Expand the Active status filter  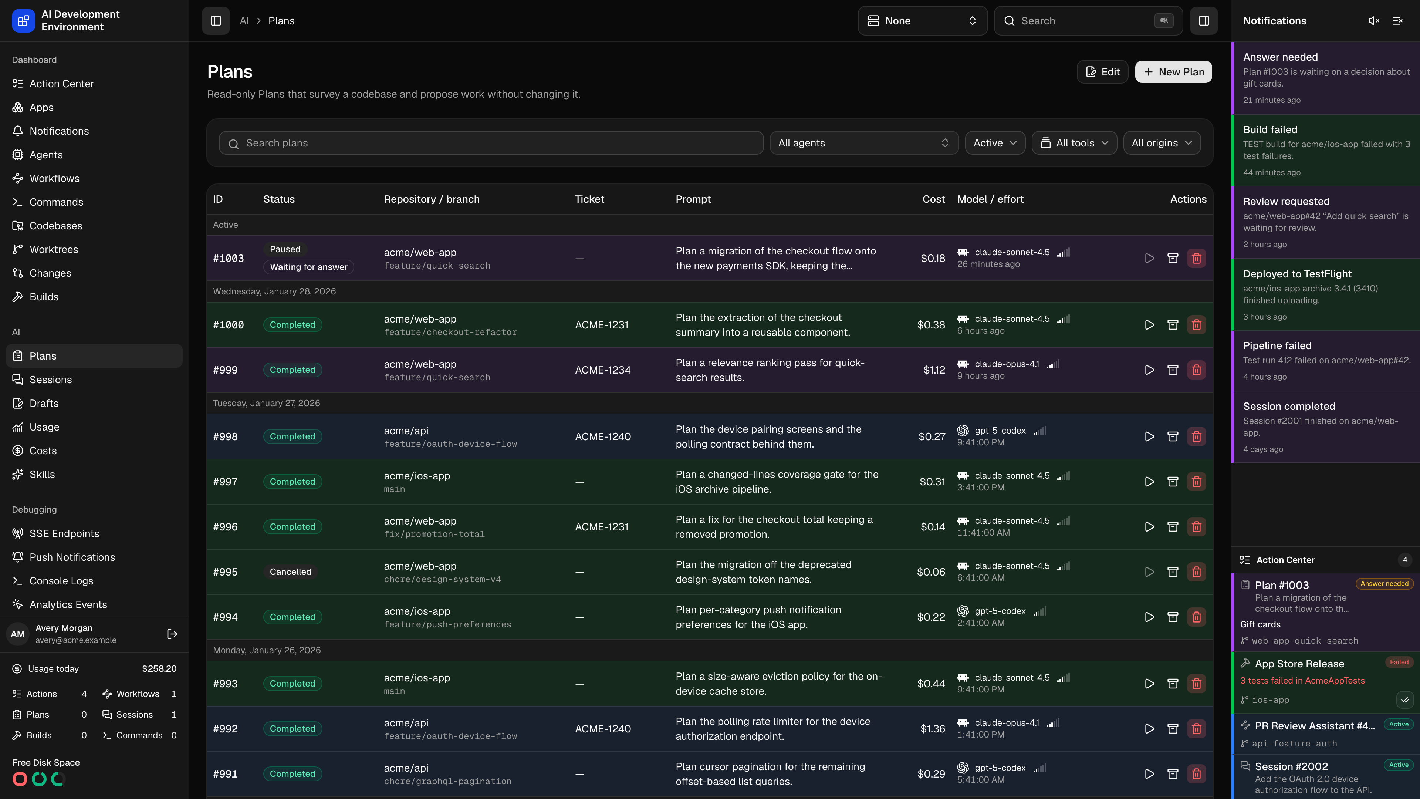[x=994, y=143]
